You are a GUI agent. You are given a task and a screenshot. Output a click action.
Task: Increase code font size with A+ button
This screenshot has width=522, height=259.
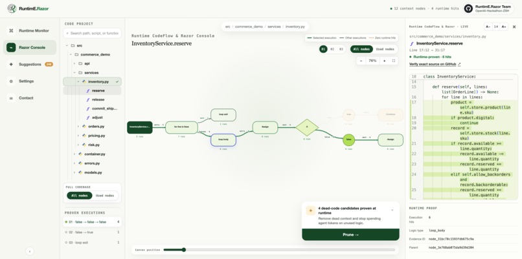pyautogui.click(x=504, y=26)
